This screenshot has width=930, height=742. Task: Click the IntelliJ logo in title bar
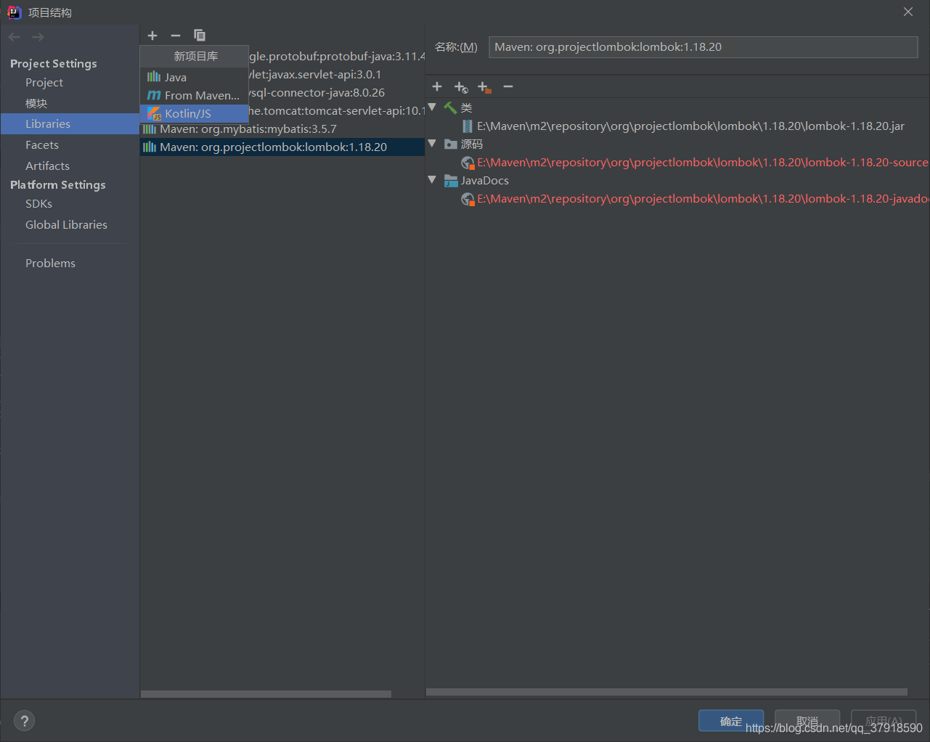coord(14,12)
